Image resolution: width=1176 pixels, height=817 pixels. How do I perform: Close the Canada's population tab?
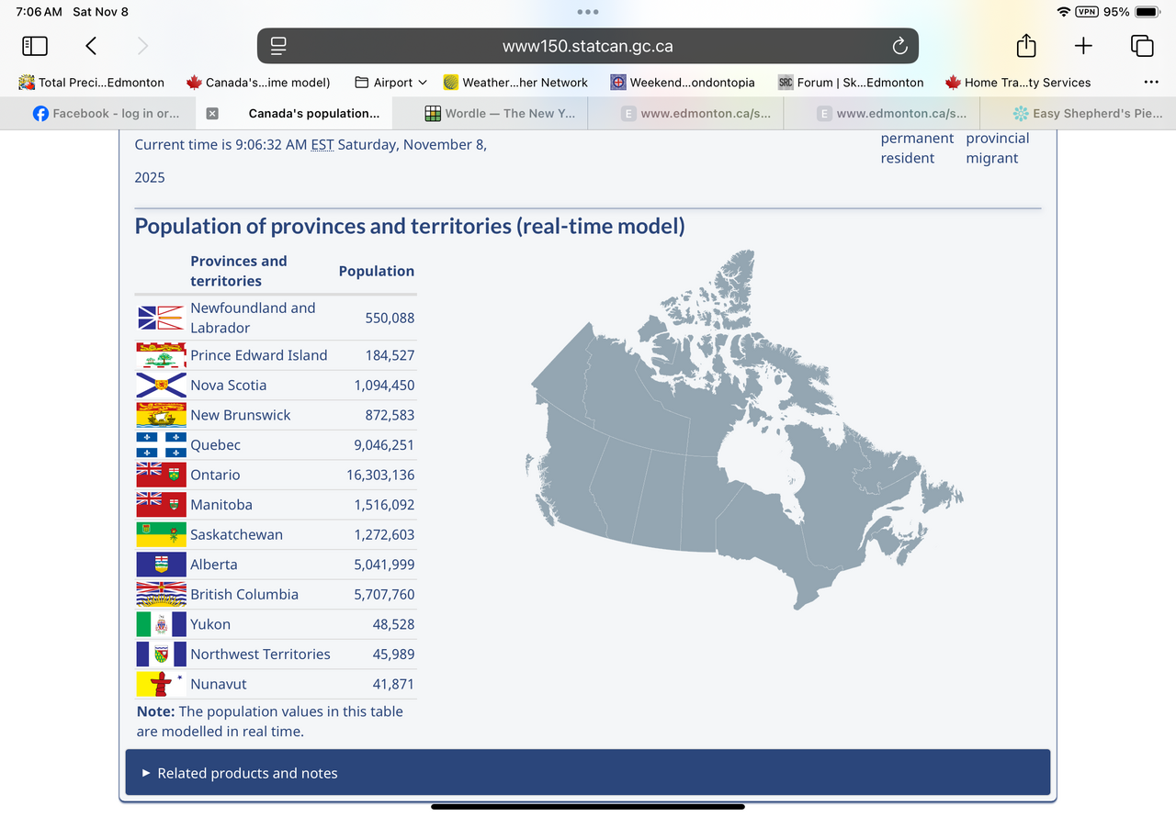pyautogui.click(x=212, y=114)
